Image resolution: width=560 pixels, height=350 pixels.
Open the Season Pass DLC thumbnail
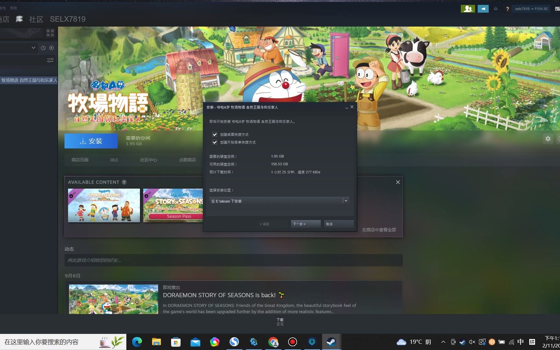[173, 205]
